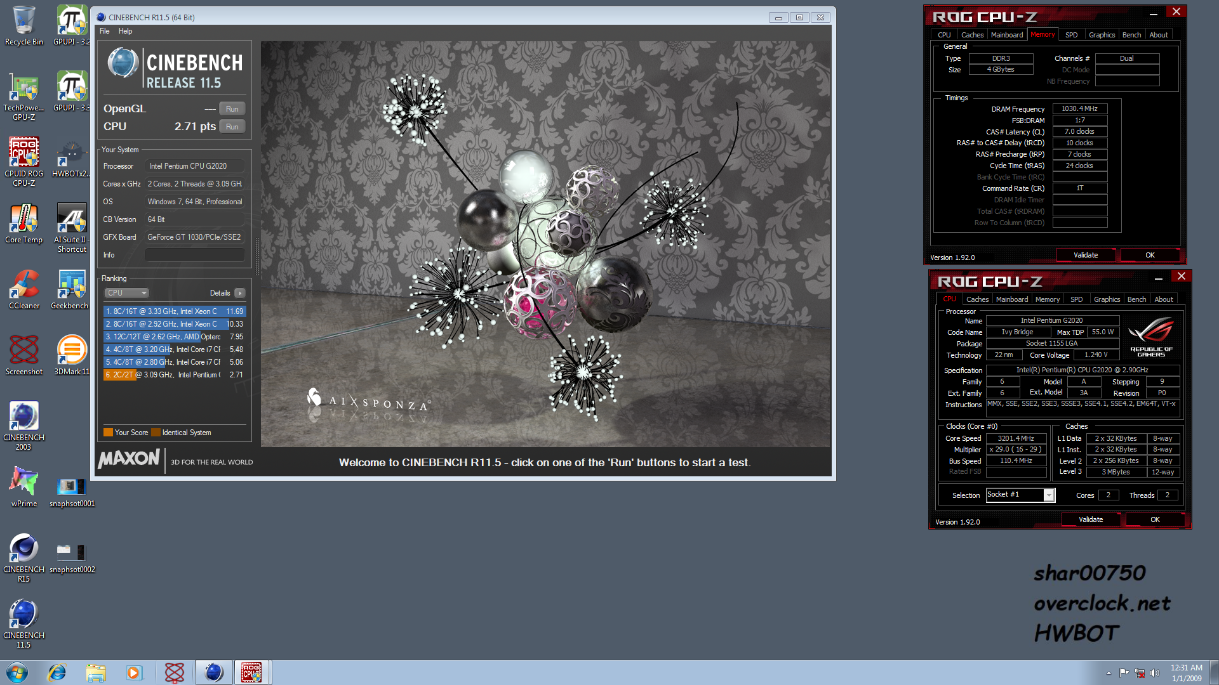Open the GPUPI - 3.2 desktop shortcut

pos(72,26)
